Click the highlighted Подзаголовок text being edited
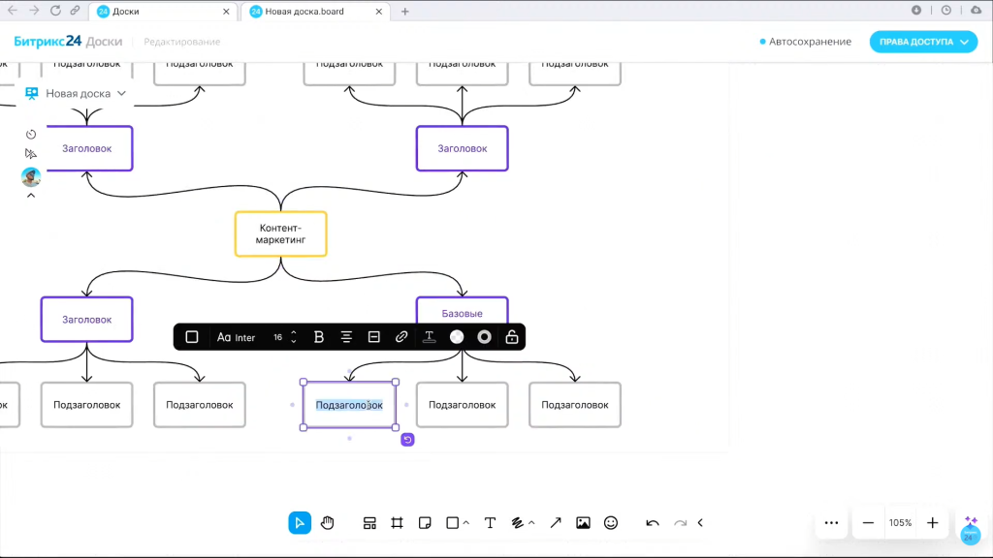 349,405
